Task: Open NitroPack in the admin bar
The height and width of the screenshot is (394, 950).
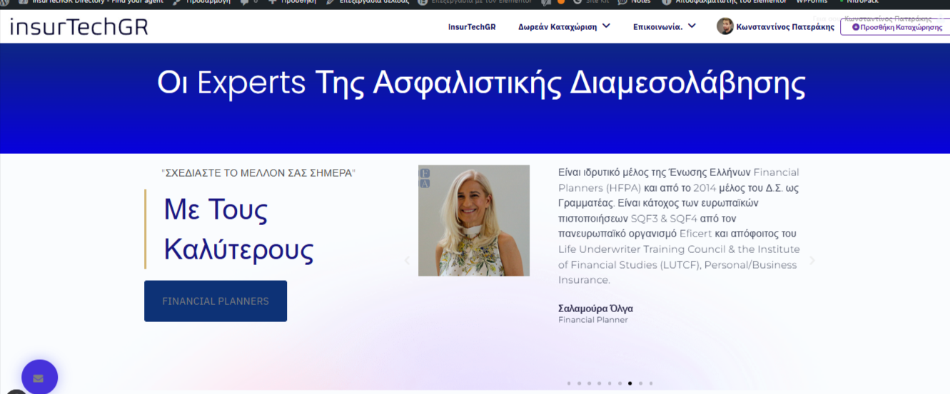Action: (861, 2)
